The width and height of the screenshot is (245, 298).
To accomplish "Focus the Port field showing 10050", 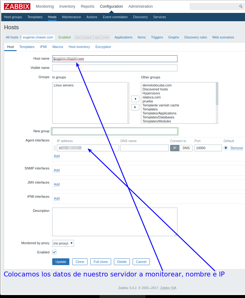I will click(x=208, y=148).
